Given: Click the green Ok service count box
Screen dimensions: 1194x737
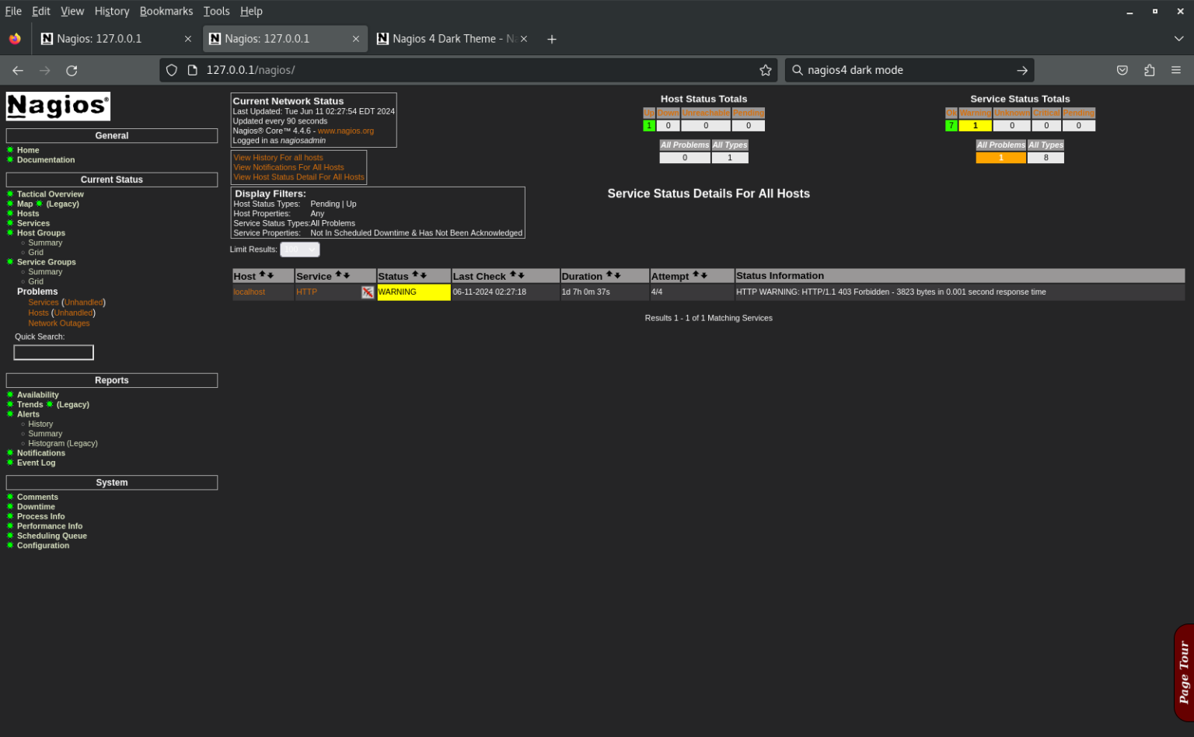Looking at the screenshot, I should pyautogui.click(x=951, y=126).
